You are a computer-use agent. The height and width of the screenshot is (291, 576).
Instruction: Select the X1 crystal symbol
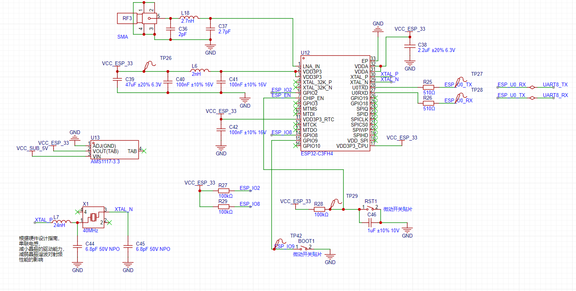93,217
